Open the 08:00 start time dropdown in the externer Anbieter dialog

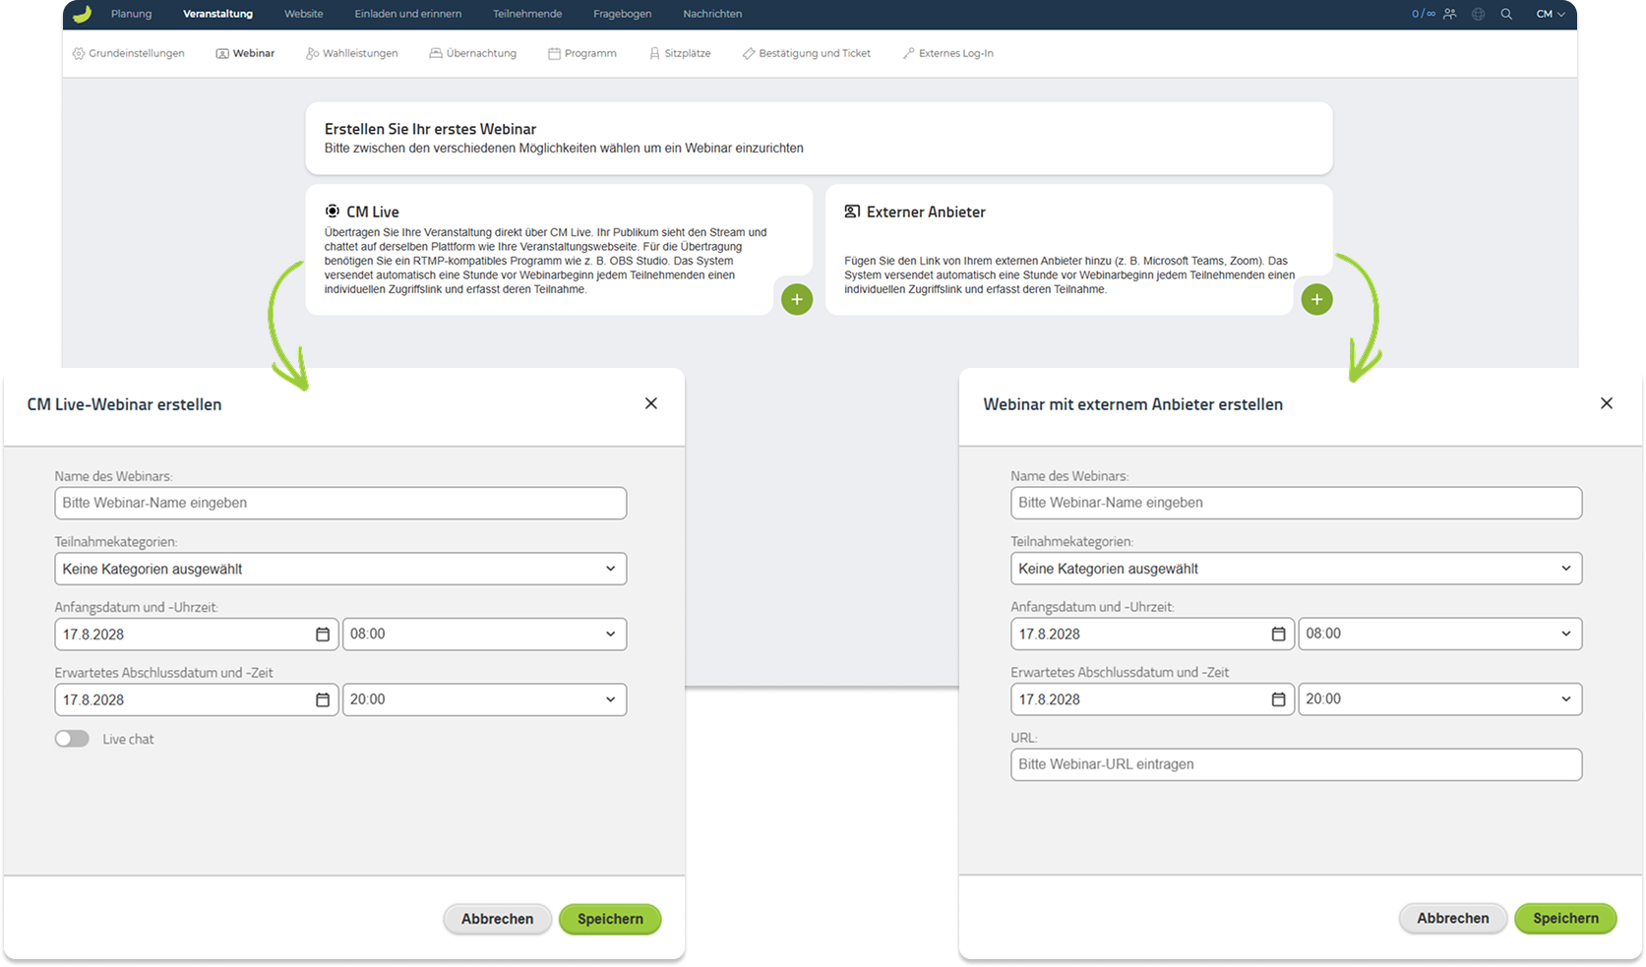tap(1439, 634)
